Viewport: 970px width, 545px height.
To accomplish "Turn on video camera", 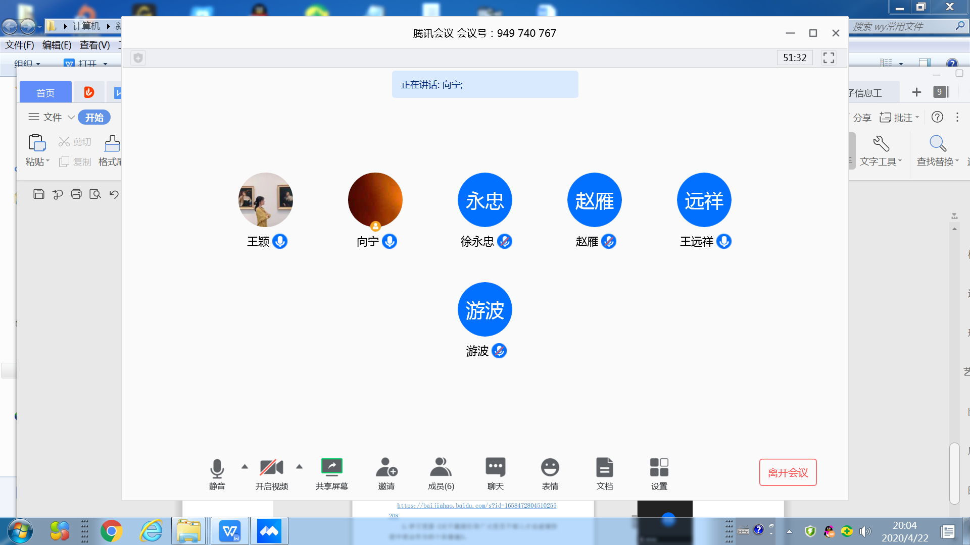I will (x=271, y=473).
